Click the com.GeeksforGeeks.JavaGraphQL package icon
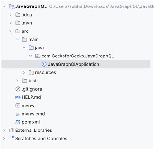 click(38, 56)
